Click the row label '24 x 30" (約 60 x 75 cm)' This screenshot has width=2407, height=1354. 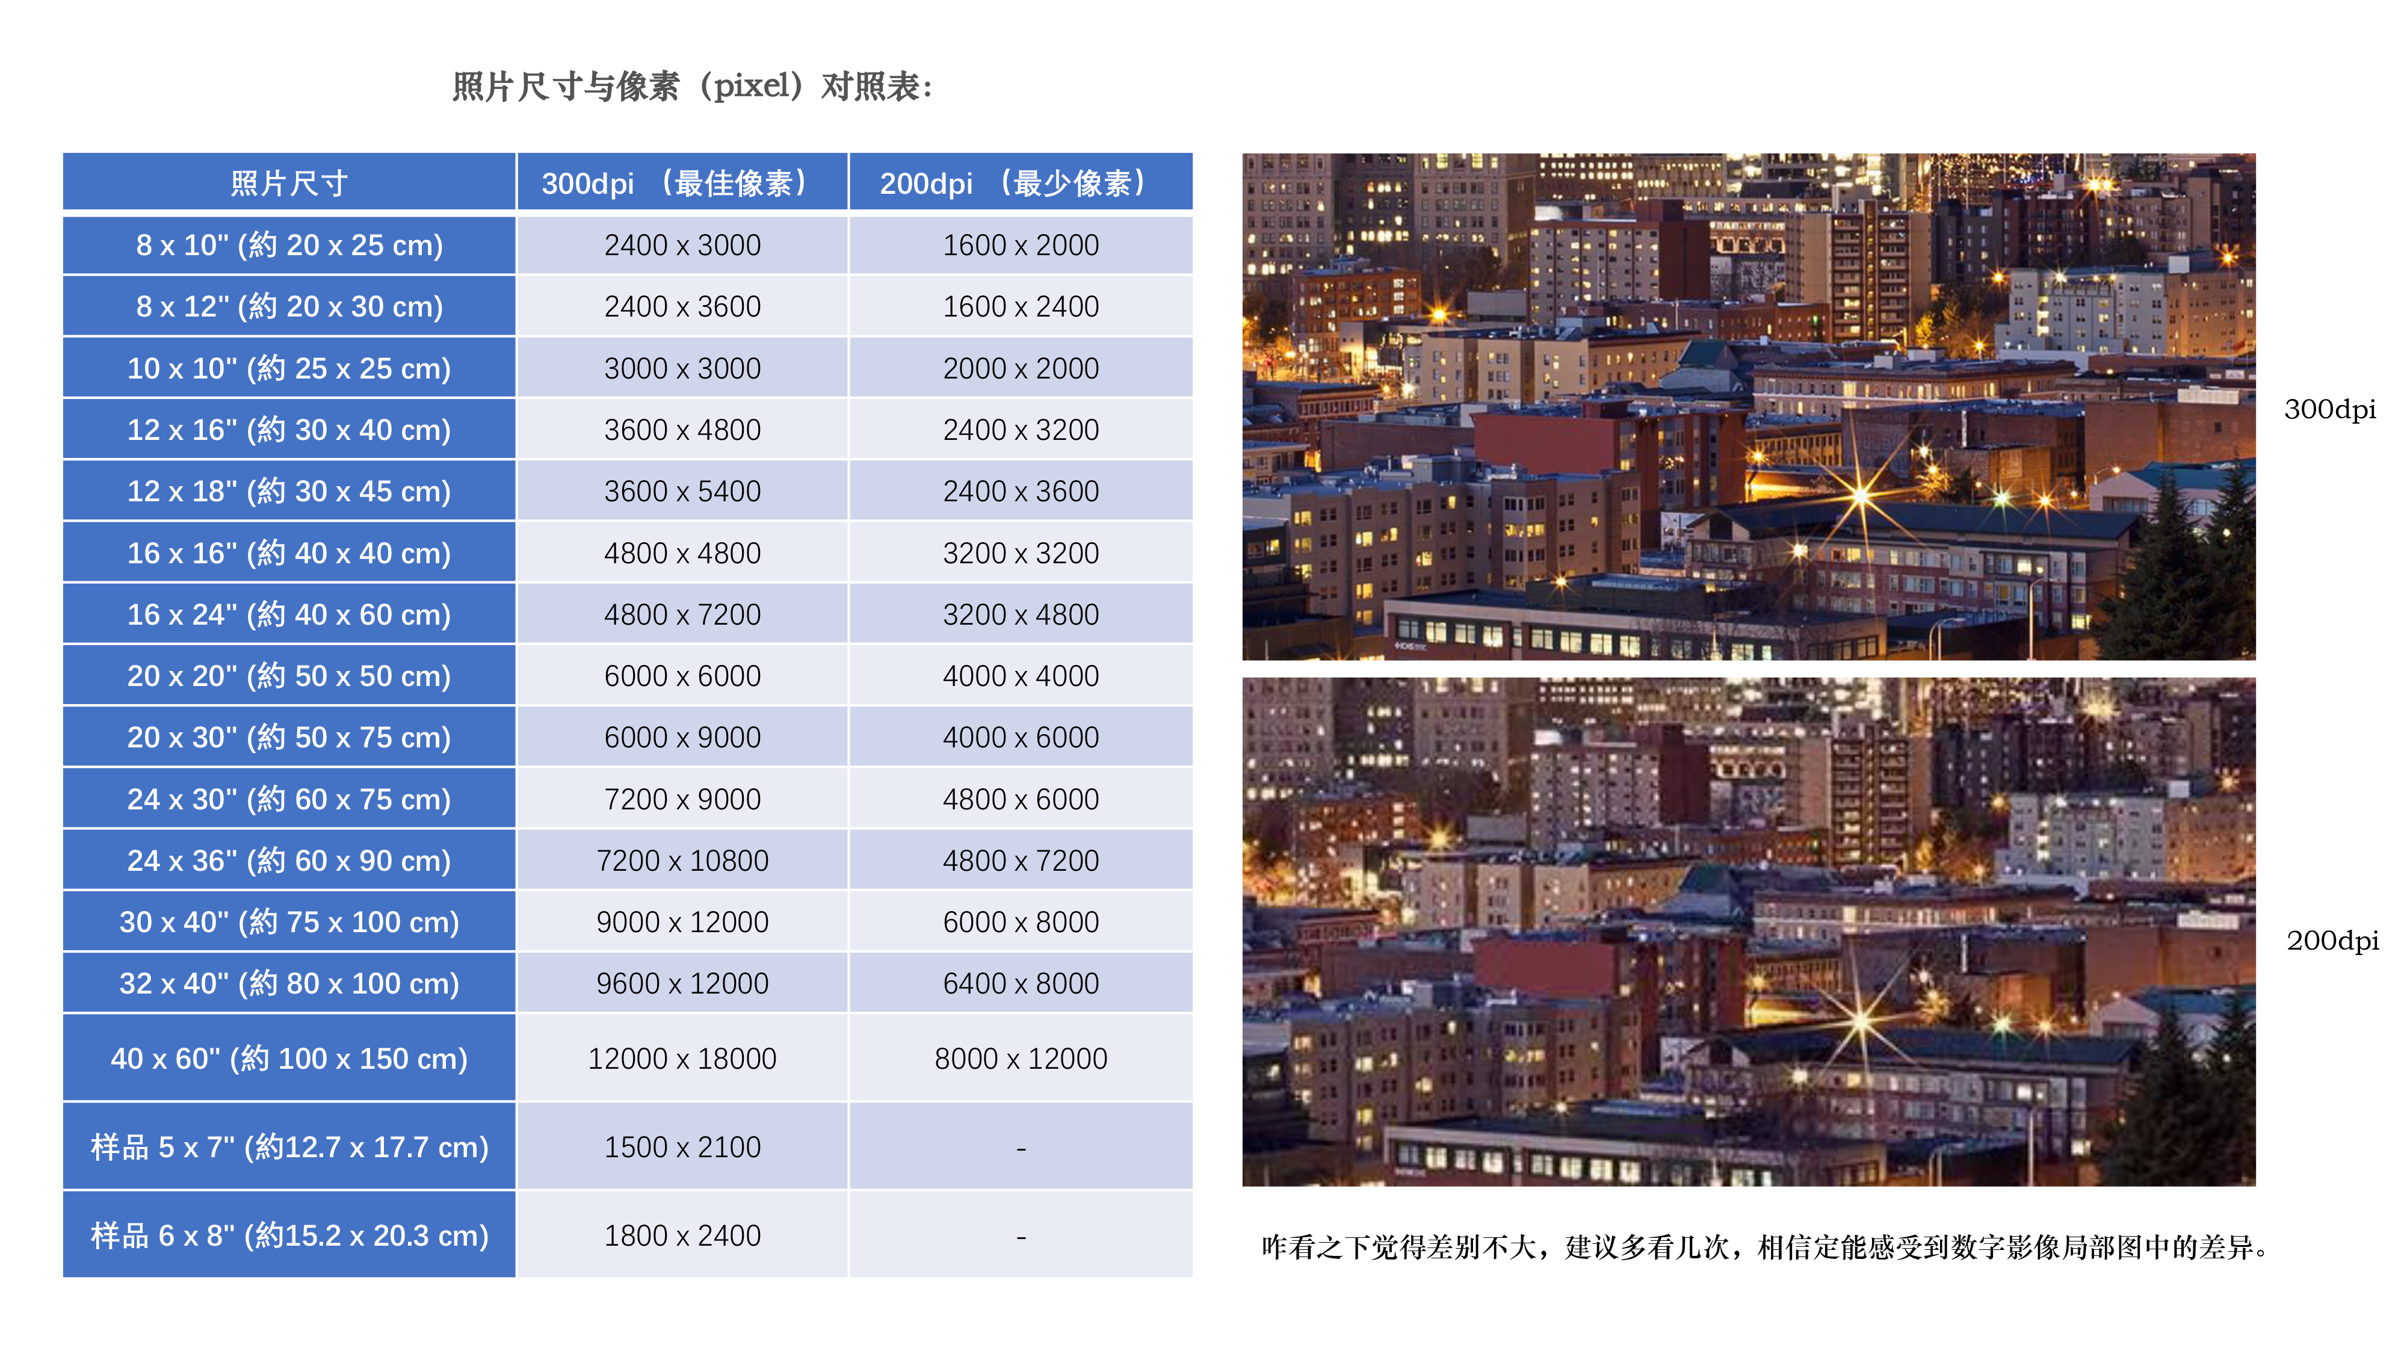pyautogui.click(x=289, y=799)
